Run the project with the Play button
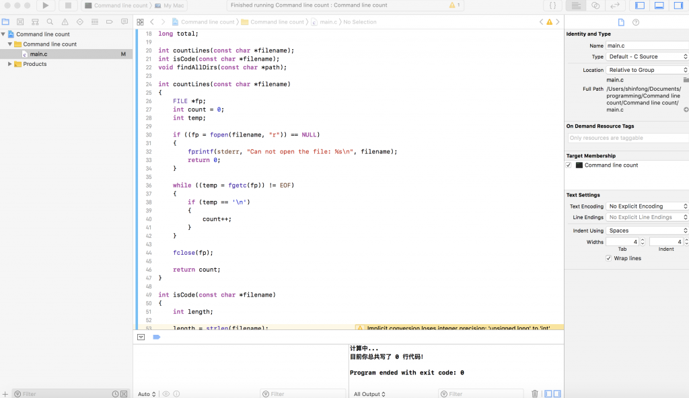The image size is (689, 398). (45, 5)
